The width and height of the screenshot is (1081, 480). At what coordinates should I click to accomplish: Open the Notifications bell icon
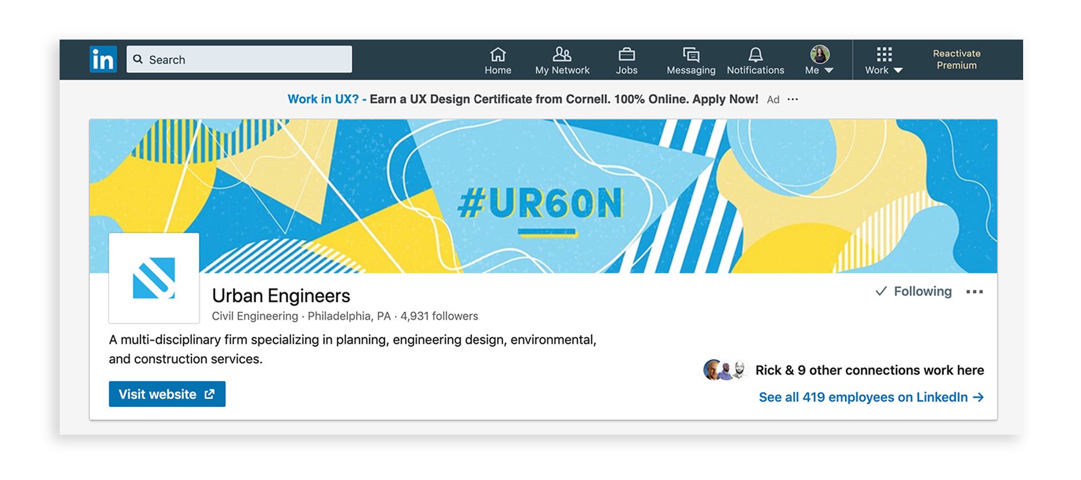click(x=755, y=54)
